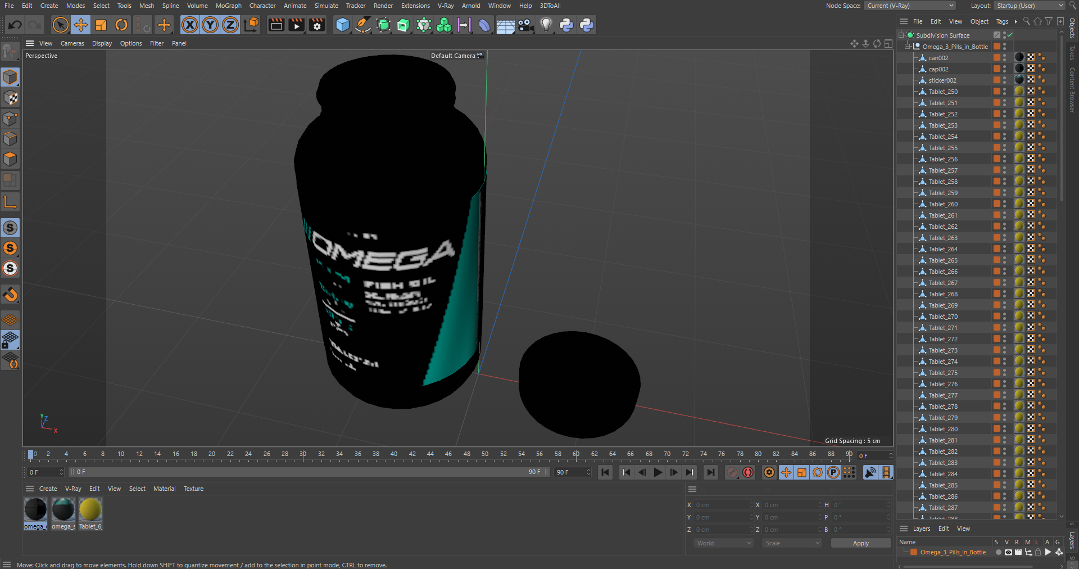The image size is (1079, 569).
Task: Open material manager hamburger menu
Action: click(30, 489)
